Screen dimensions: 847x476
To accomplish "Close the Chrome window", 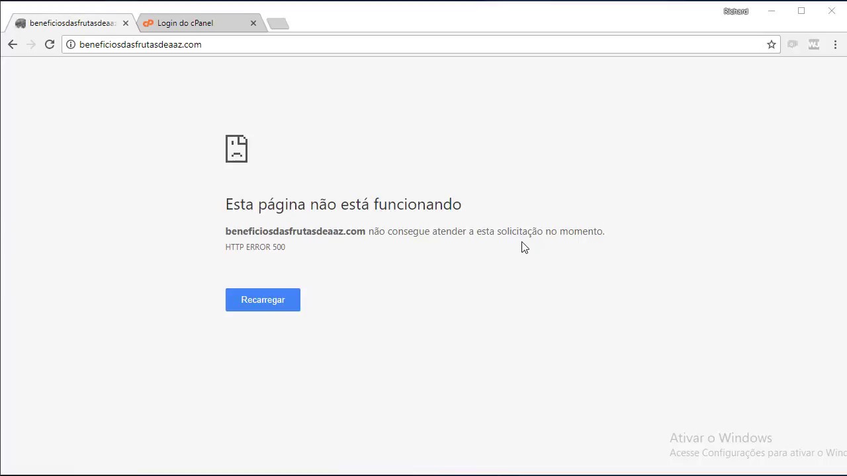I will pyautogui.click(x=832, y=11).
